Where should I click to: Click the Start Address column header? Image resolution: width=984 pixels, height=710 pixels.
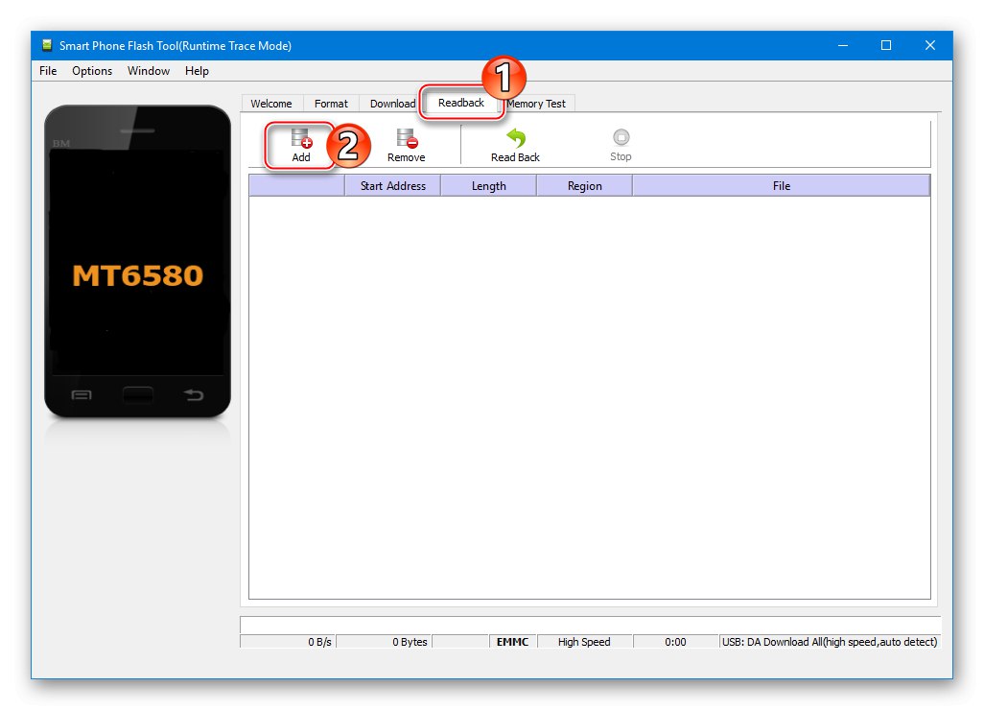click(x=392, y=185)
